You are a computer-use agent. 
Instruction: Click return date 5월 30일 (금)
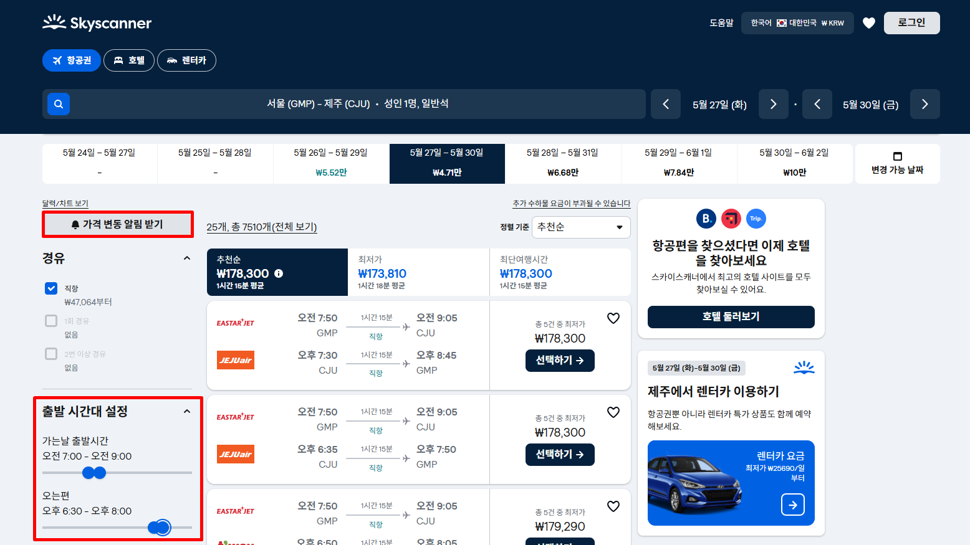871,105
